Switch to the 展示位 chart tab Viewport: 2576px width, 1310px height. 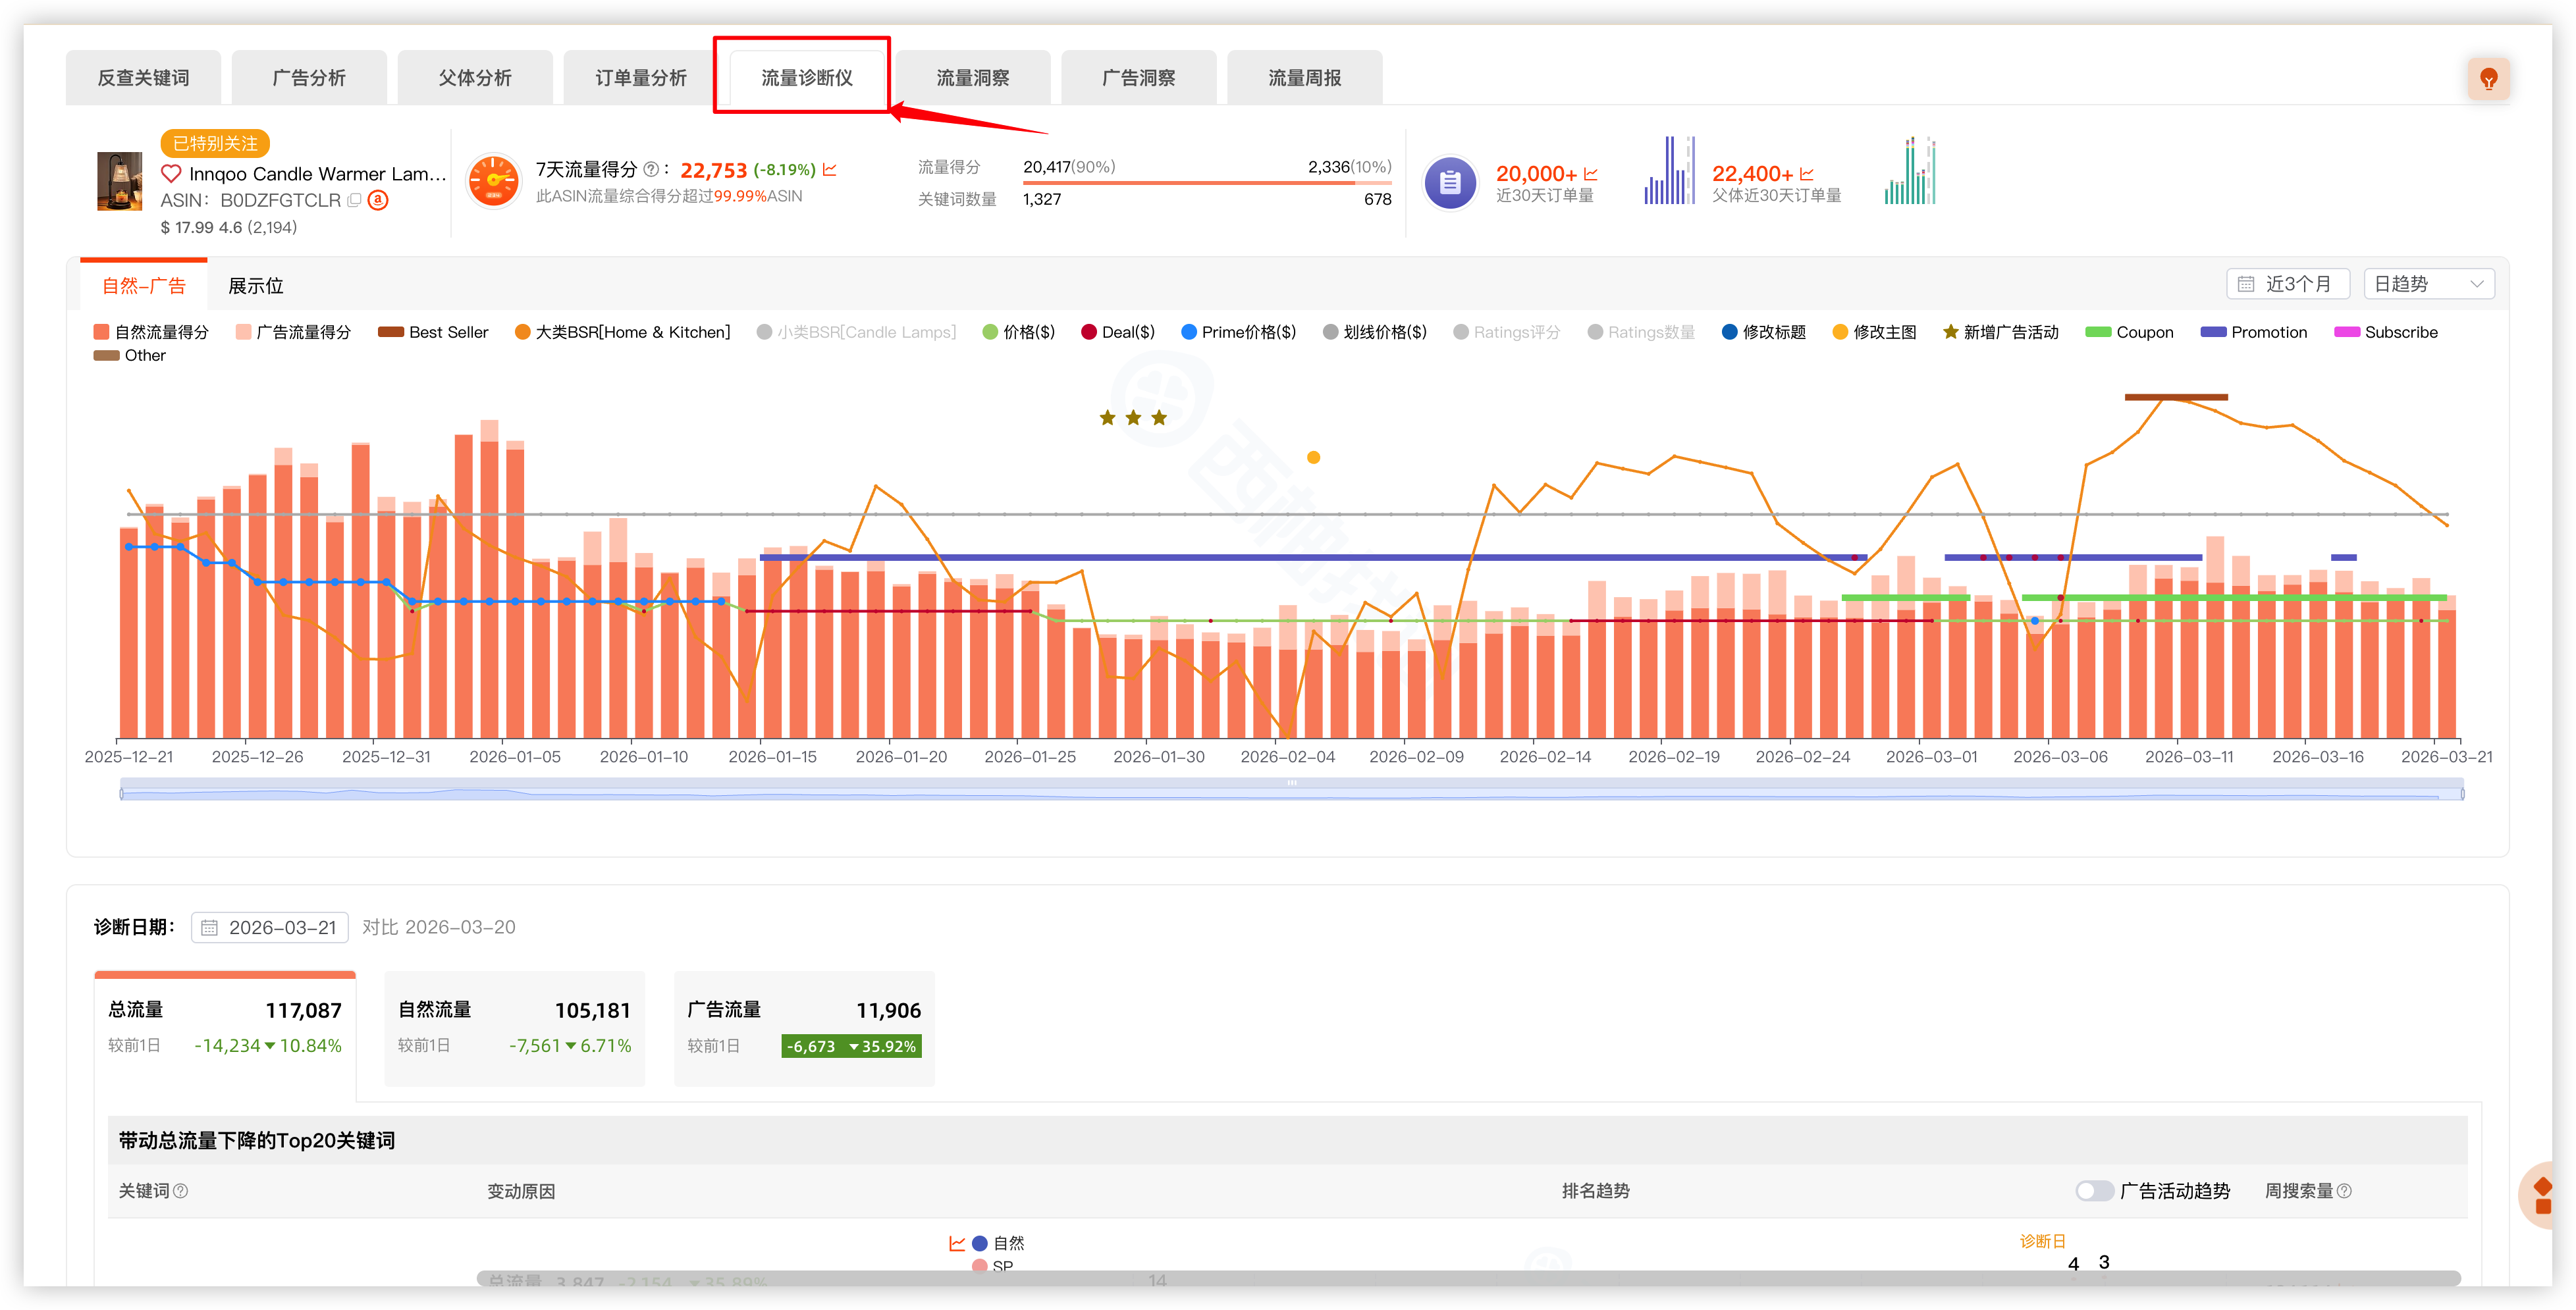(256, 286)
